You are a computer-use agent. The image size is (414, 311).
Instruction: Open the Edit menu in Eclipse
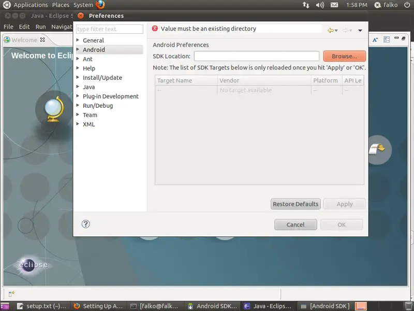pyautogui.click(x=24, y=27)
